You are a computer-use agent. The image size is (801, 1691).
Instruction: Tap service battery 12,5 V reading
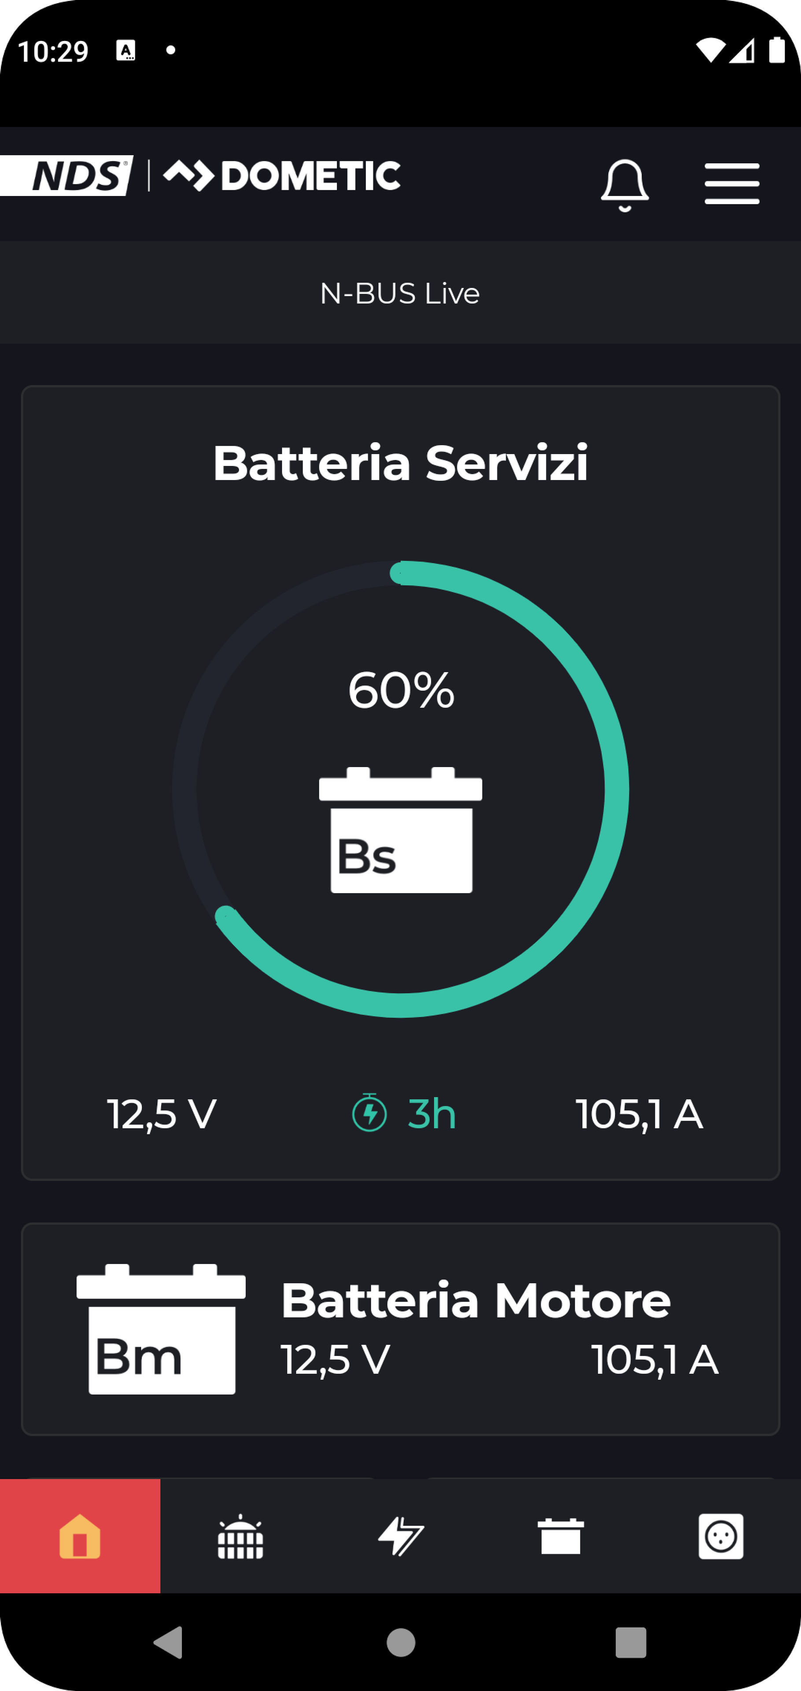pyautogui.click(x=162, y=1114)
